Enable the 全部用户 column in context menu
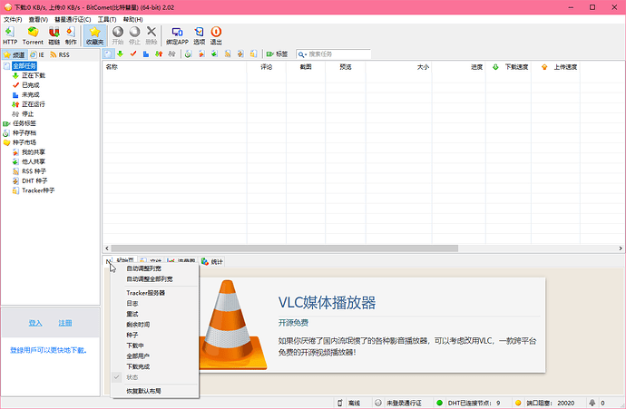The height and width of the screenshot is (409, 626). point(154,355)
